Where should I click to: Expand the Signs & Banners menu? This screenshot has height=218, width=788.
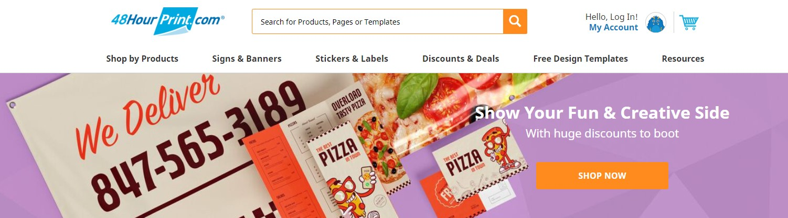click(247, 59)
